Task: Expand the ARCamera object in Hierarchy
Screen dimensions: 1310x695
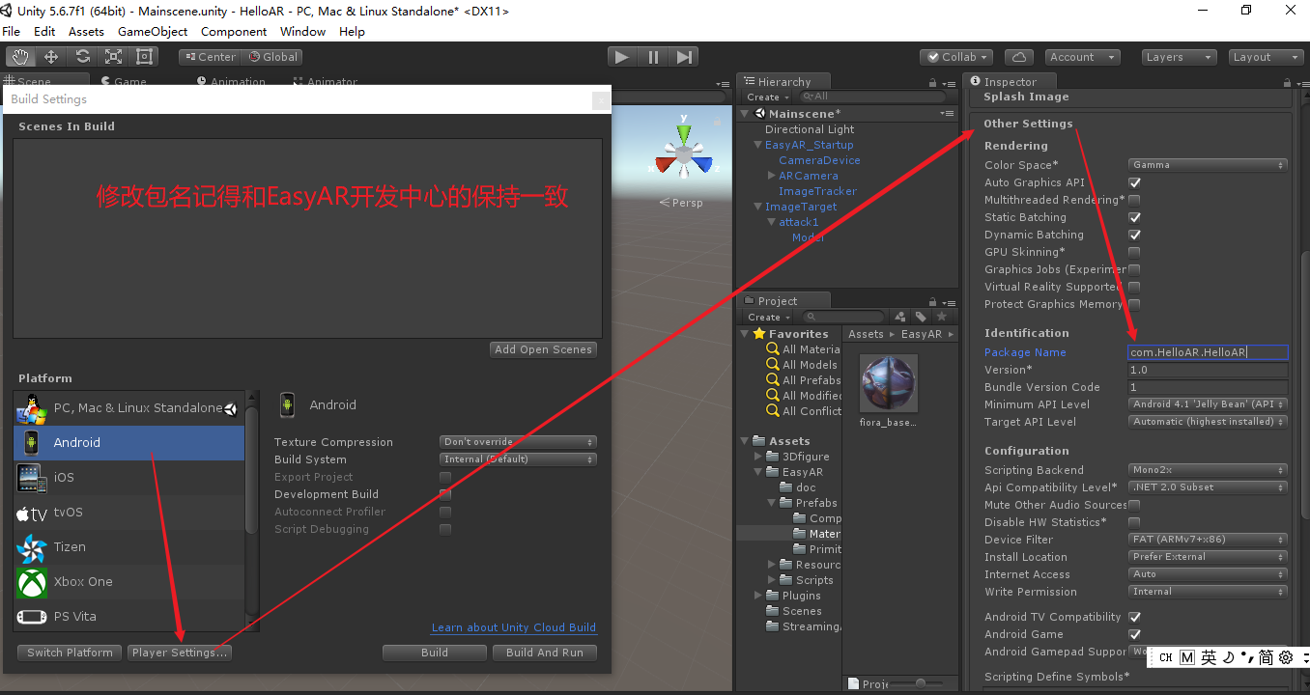Action: pos(772,176)
